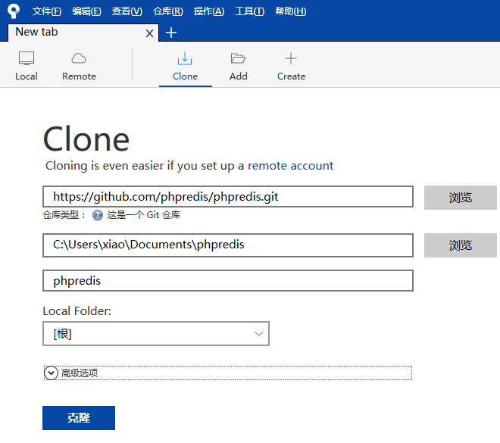The height and width of the screenshot is (443, 500).
Task: Open the 操作(A) menu
Action: click(209, 11)
